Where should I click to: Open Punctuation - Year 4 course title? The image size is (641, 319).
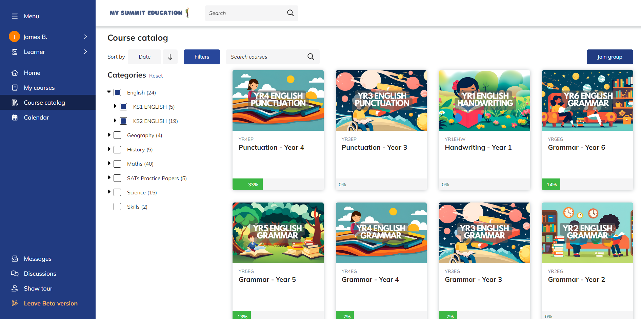pyautogui.click(x=271, y=147)
